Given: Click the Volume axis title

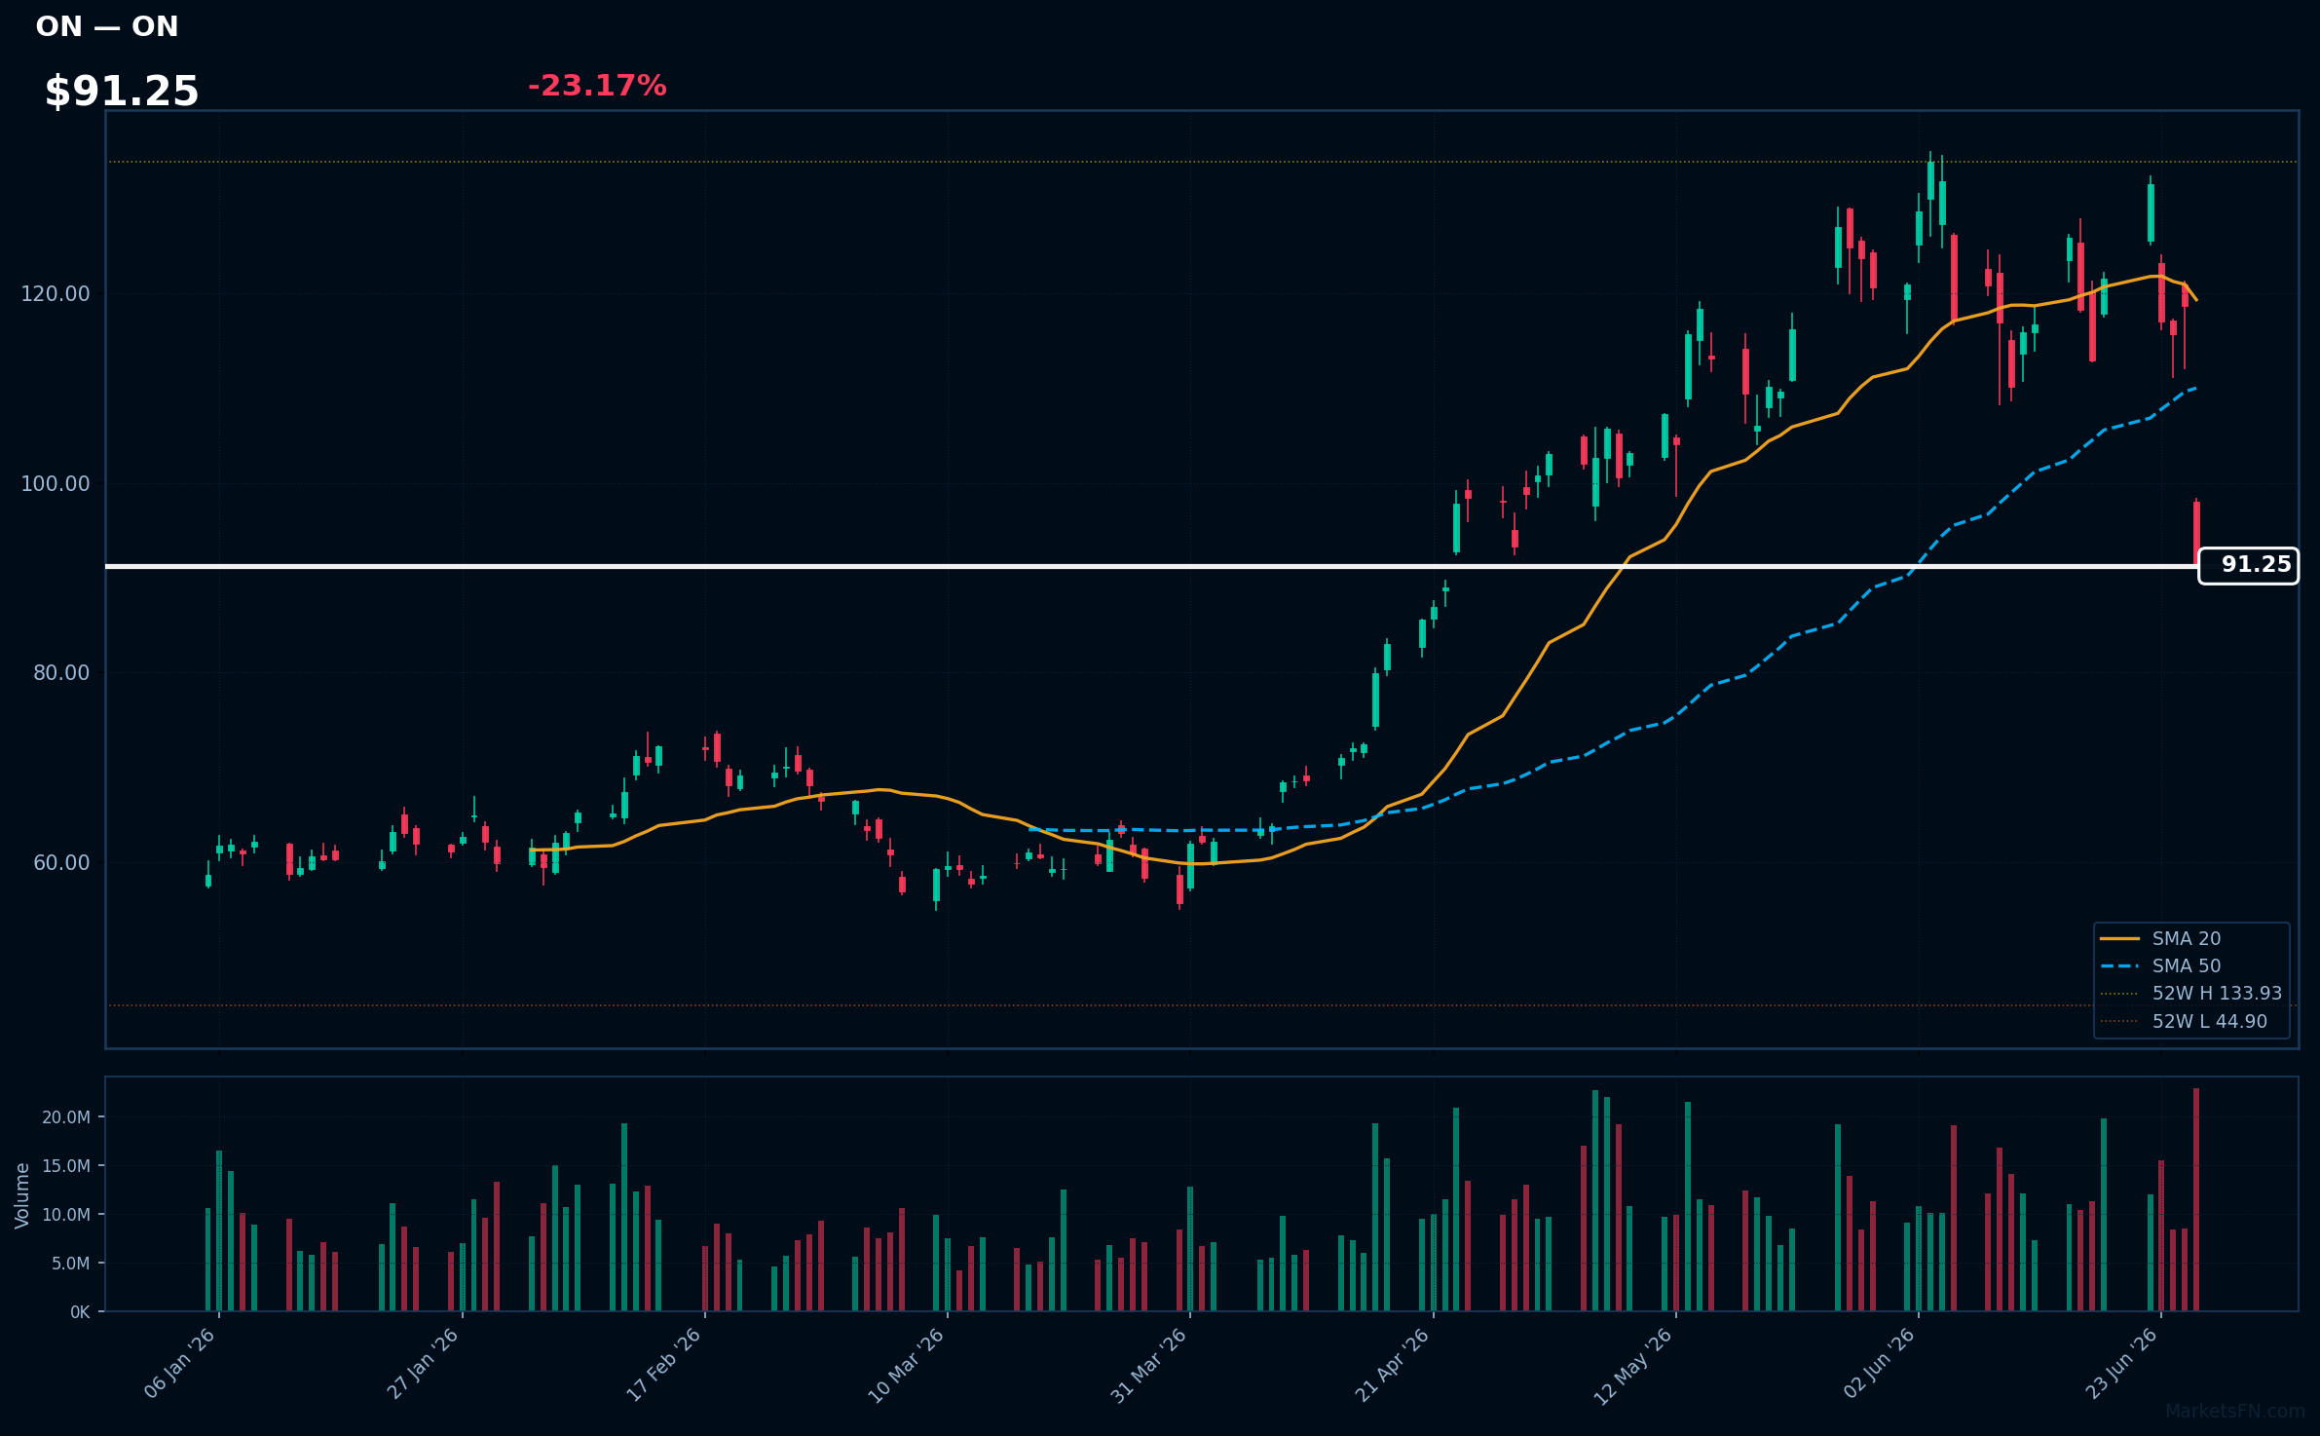Looking at the screenshot, I should coord(22,1195).
